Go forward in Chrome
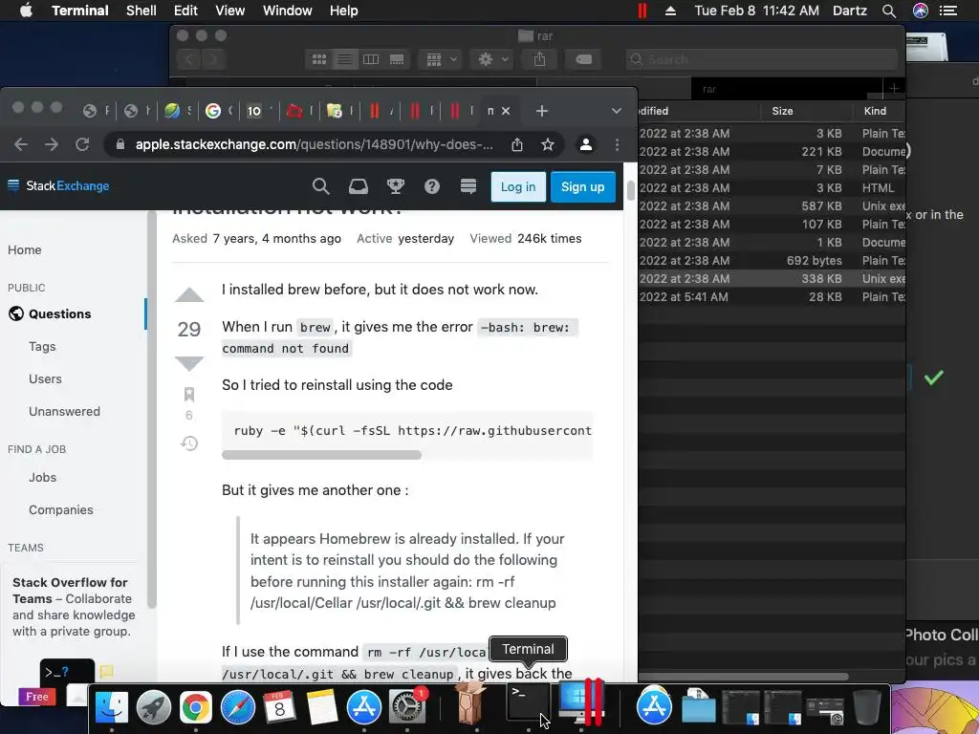This screenshot has width=979, height=734. [x=52, y=145]
